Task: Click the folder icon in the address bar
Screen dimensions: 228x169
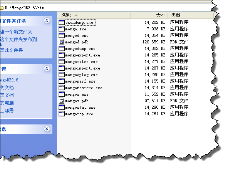Action: point(2,8)
